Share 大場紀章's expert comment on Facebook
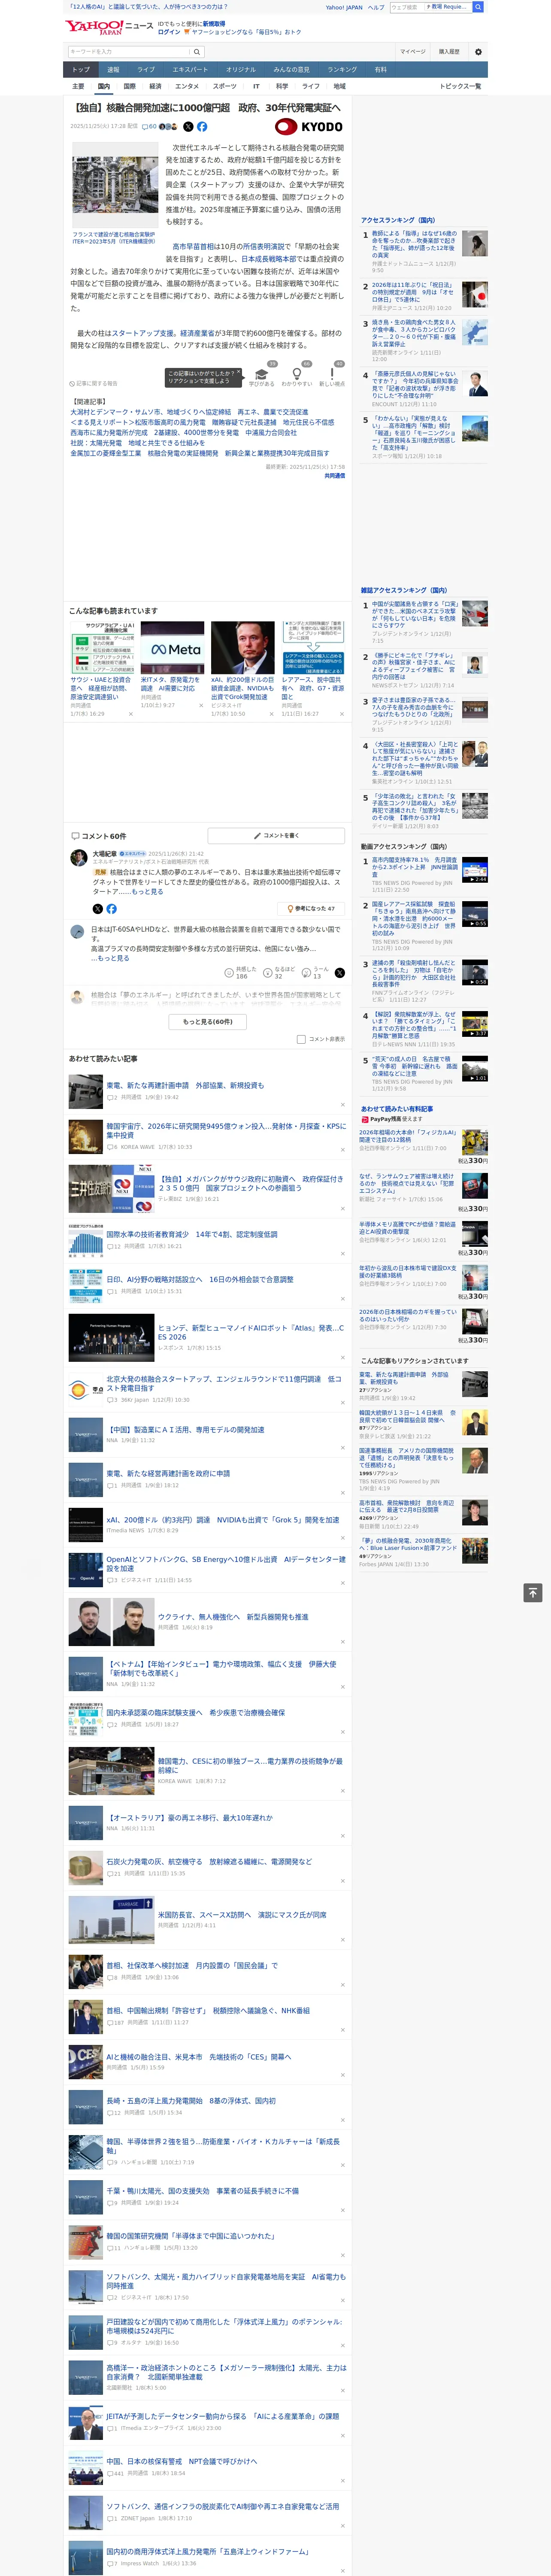The image size is (551, 2576). pos(111,909)
